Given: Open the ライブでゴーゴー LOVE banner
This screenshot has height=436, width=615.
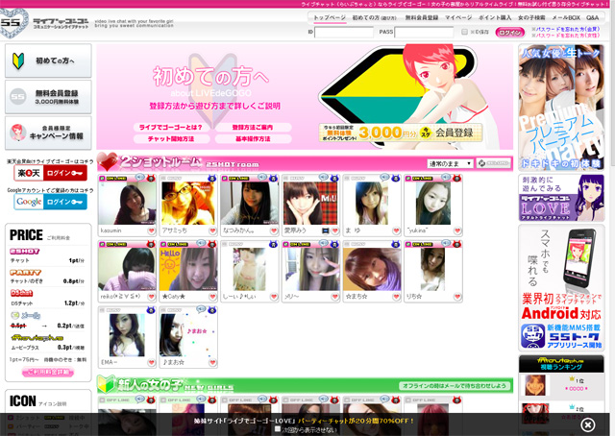Looking at the screenshot, I should pos(561,198).
